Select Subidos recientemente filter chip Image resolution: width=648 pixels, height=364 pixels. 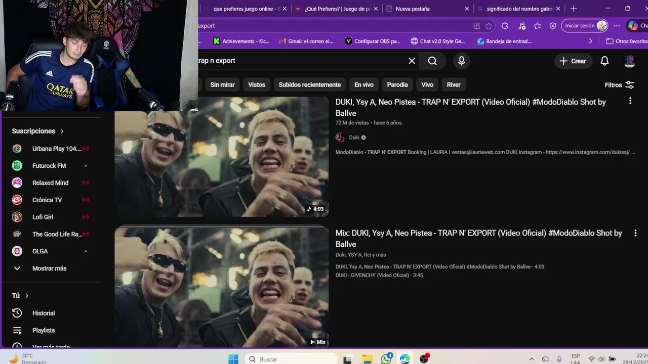point(310,85)
